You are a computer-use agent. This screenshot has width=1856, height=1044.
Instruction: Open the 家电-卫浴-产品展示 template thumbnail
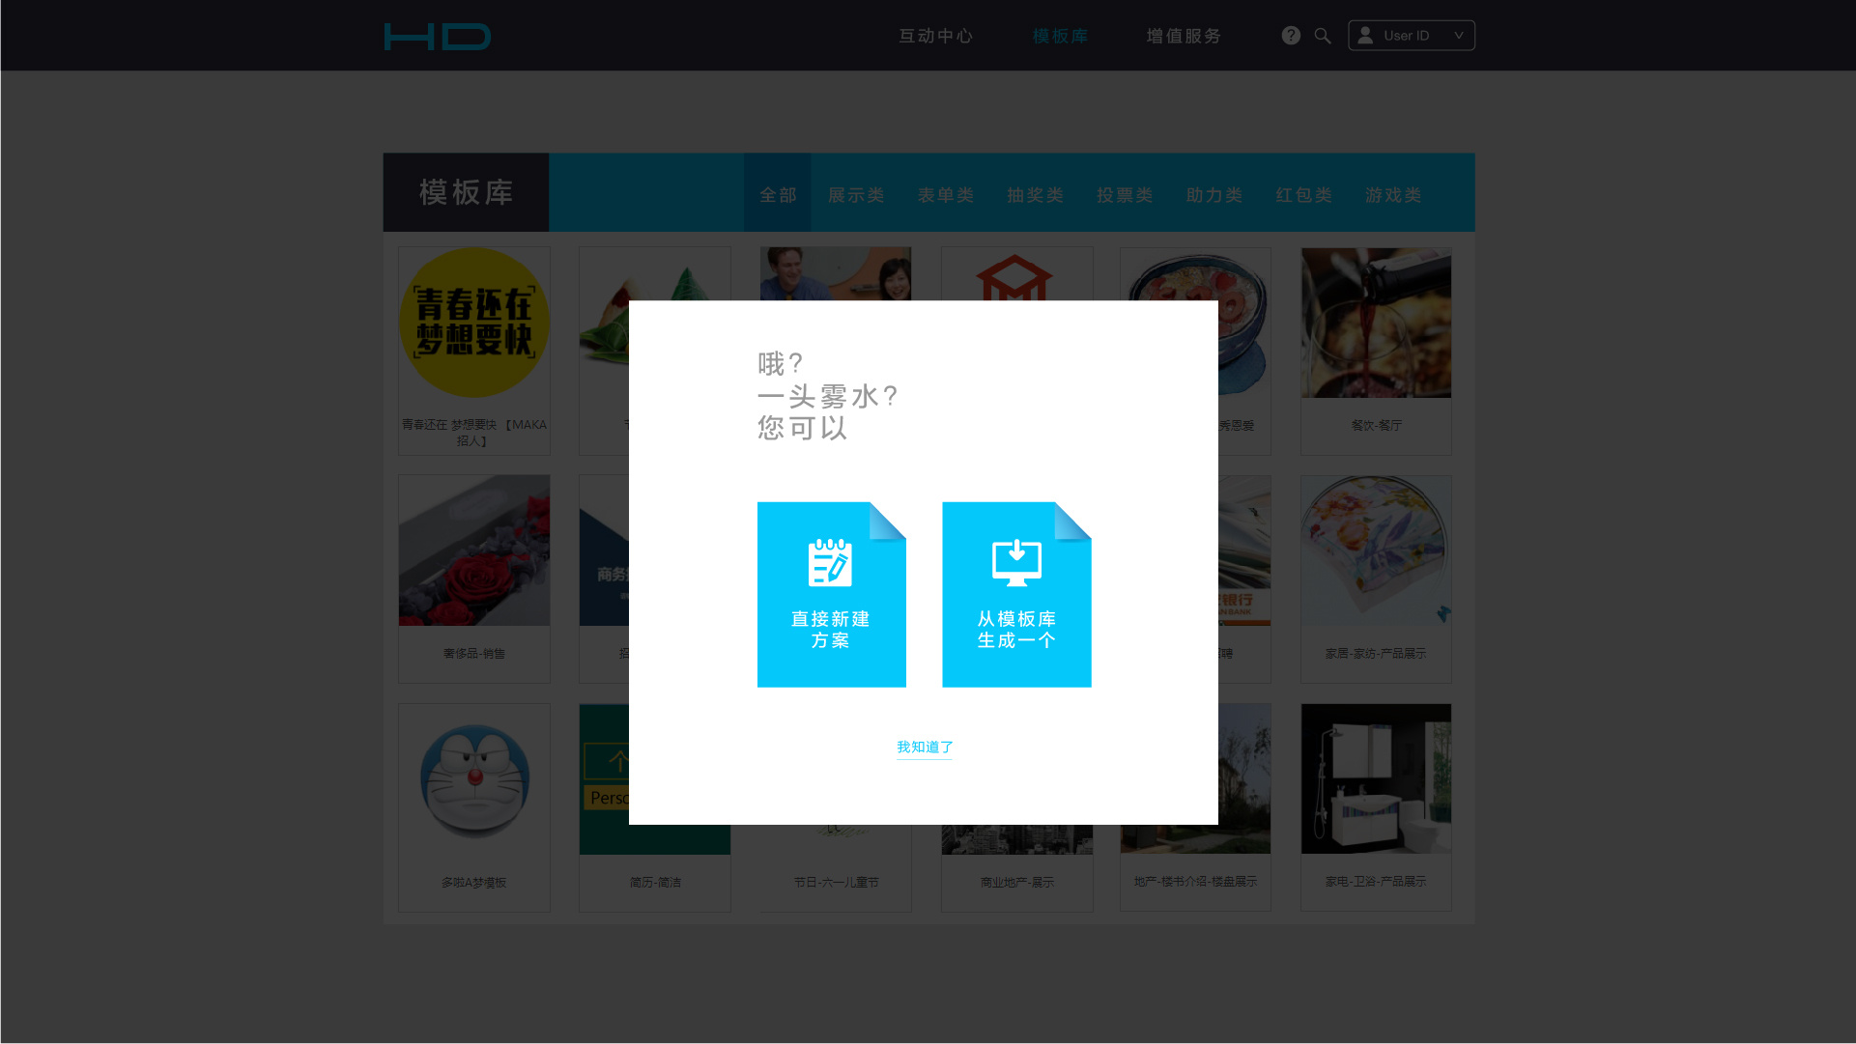[1376, 778]
